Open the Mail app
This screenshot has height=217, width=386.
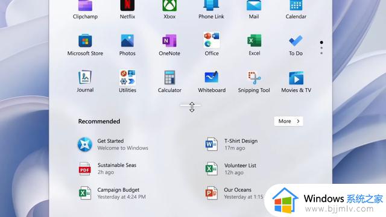tap(254, 10)
